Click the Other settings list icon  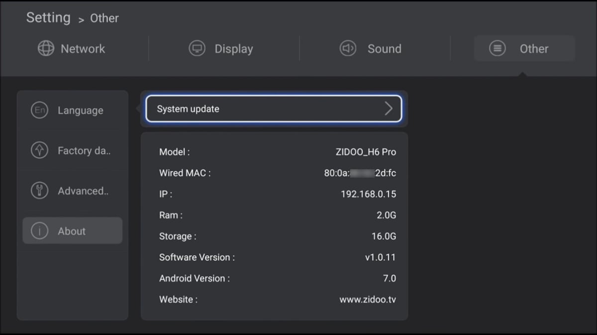coord(497,48)
